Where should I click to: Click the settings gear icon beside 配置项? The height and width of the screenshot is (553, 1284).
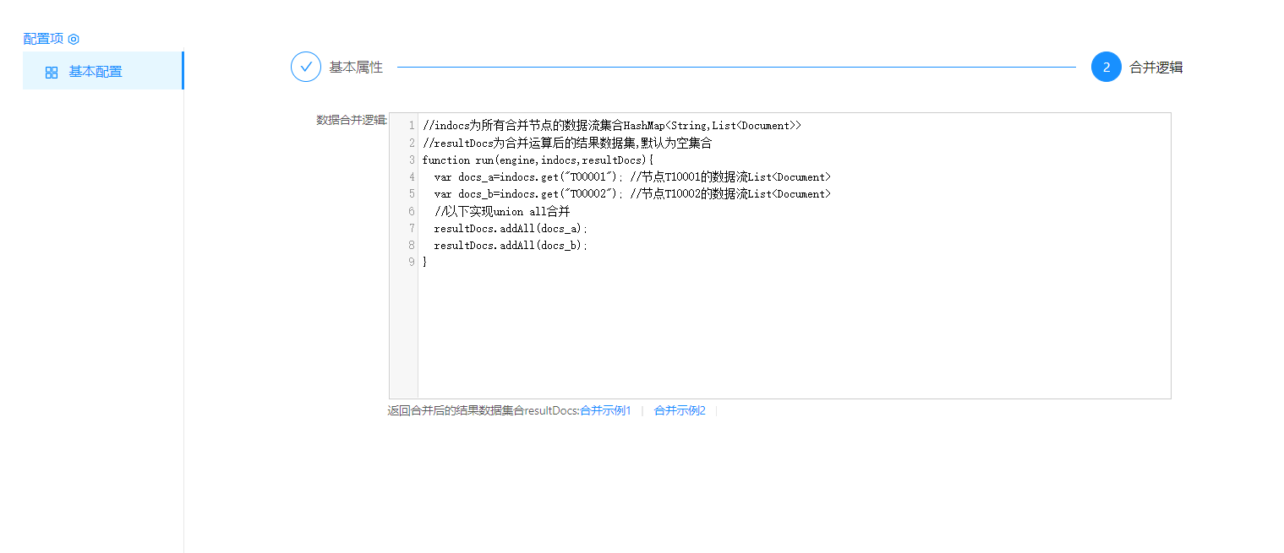pos(74,39)
